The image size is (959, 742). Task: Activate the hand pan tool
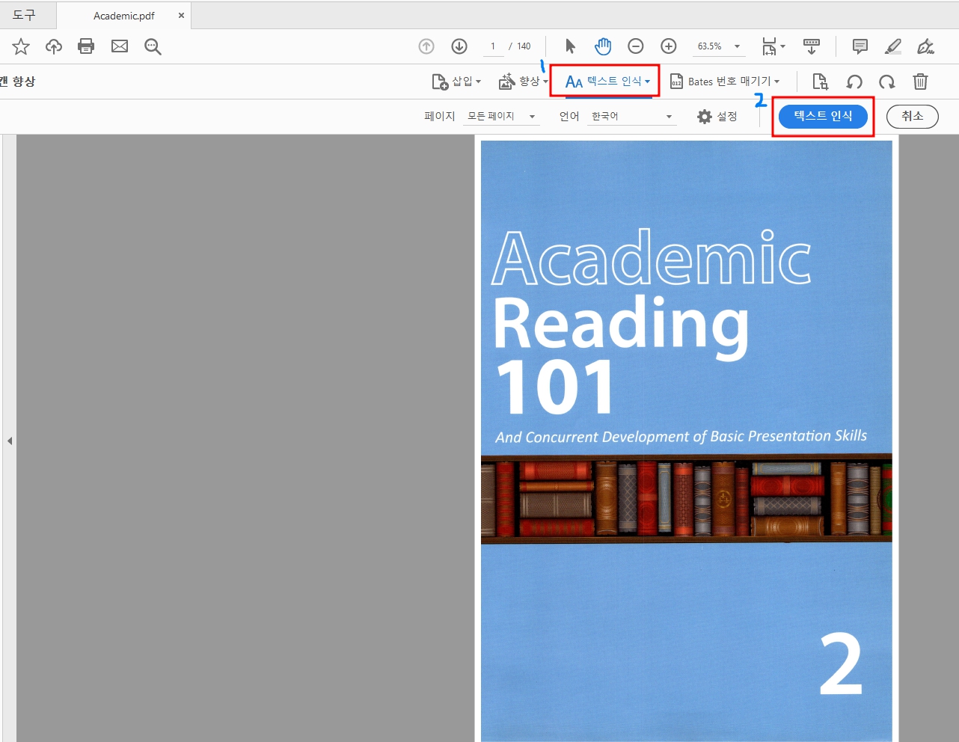pyautogui.click(x=603, y=46)
